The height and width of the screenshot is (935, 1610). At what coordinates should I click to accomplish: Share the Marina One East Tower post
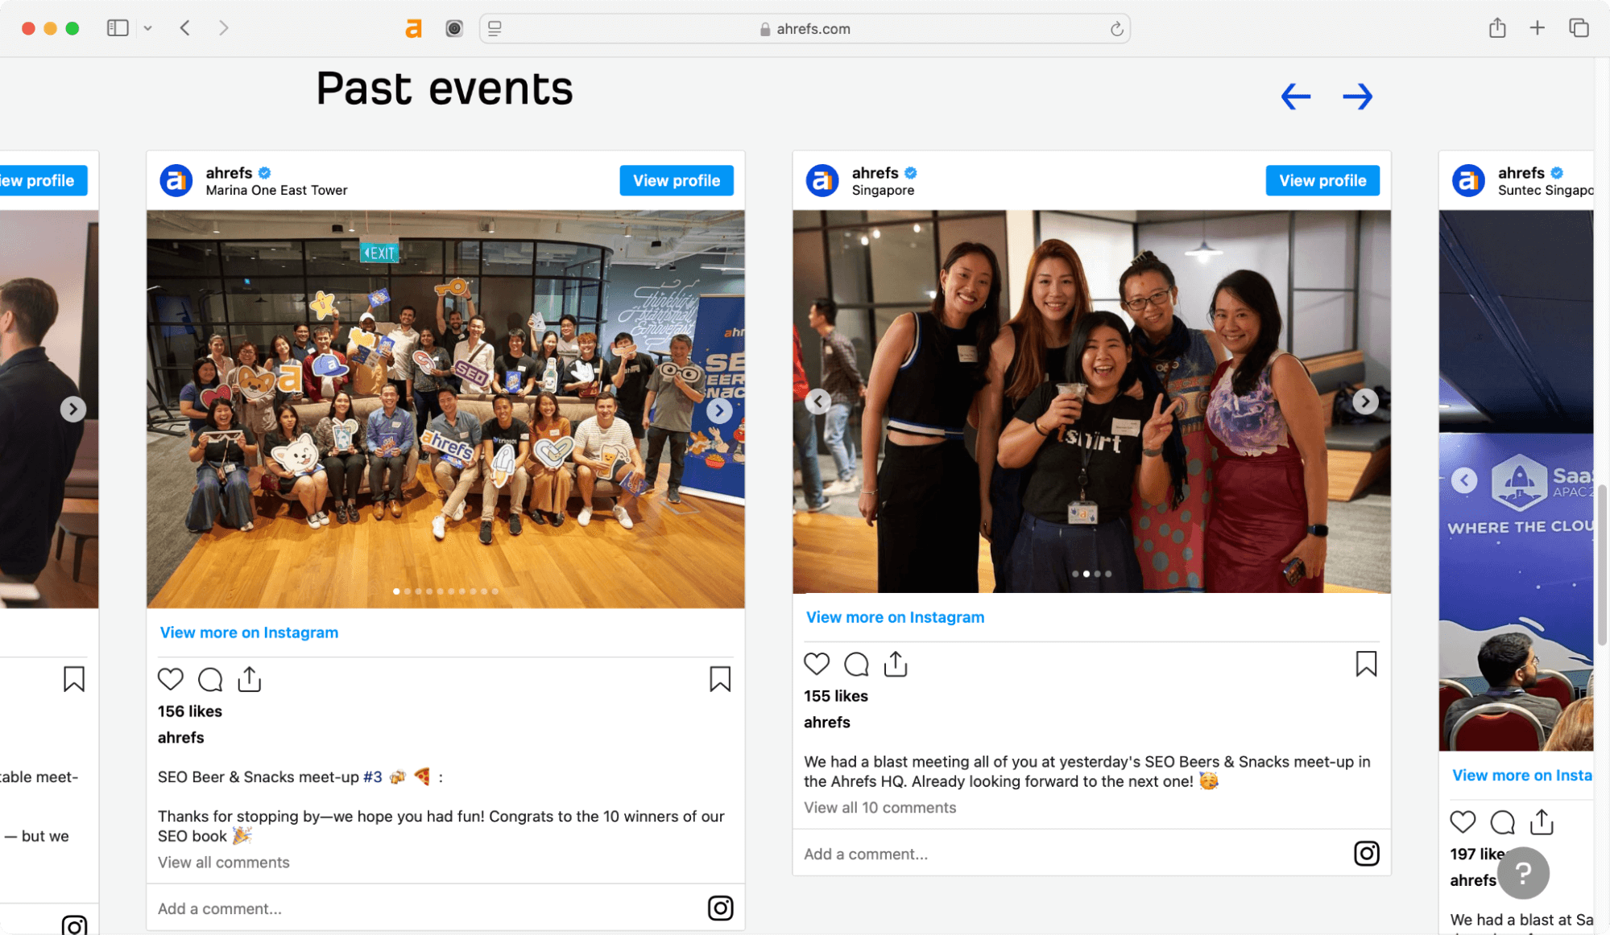click(x=250, y=679)
